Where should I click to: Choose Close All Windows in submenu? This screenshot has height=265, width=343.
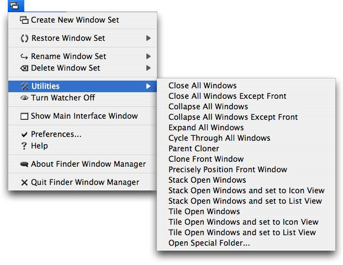pos(246,86)
